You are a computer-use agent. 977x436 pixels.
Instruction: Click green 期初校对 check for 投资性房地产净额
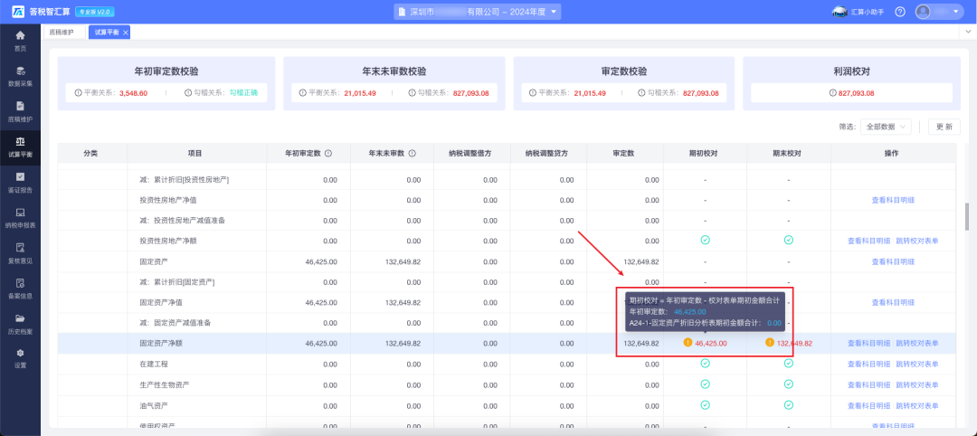(706, 241)
